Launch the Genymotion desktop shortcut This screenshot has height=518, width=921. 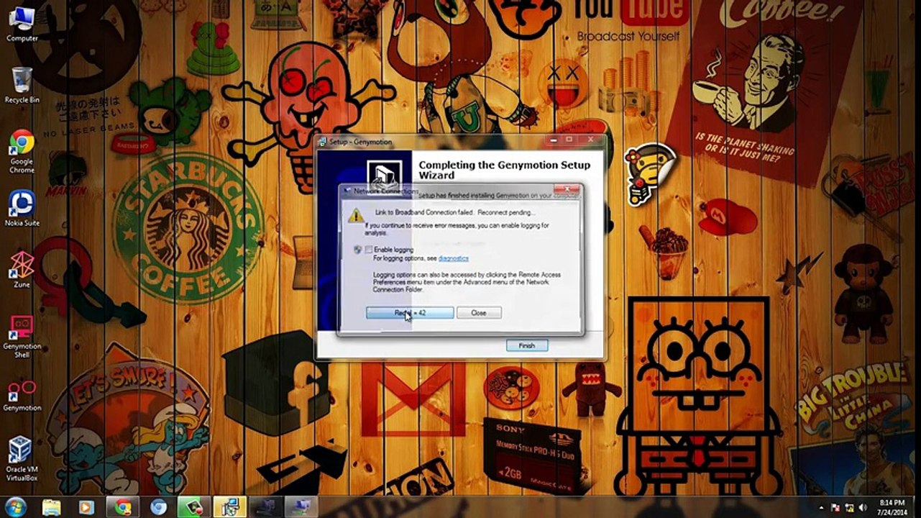(x=22, y=396)
